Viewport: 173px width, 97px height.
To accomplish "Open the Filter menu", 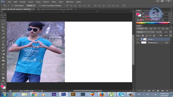I will (x=54, y=2).
